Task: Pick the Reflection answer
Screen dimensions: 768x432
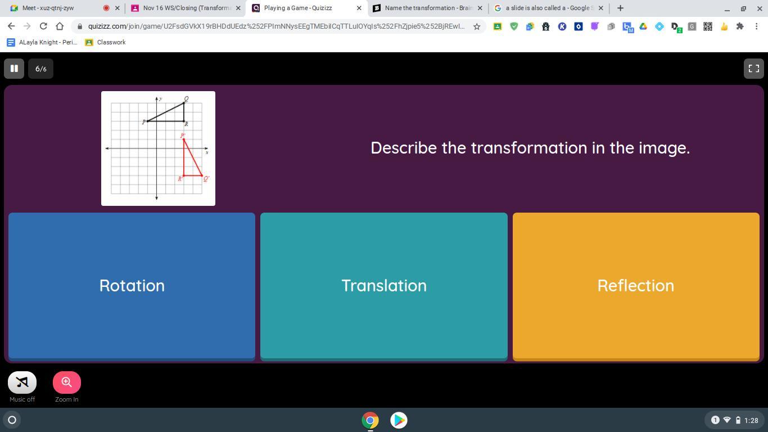Action: (x=636, y=286)
